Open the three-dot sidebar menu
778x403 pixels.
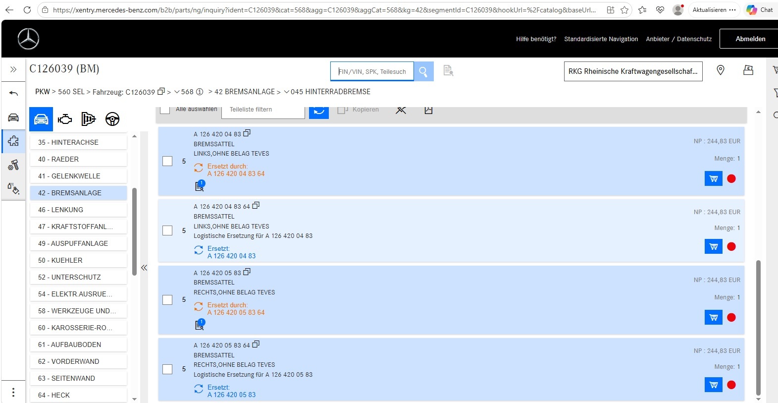pyautogui.click(x=13, y=392)
